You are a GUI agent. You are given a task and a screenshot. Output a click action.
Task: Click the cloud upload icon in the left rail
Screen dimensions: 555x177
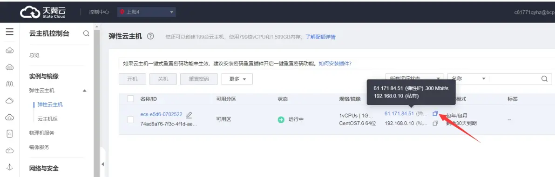tap(10, 117)
